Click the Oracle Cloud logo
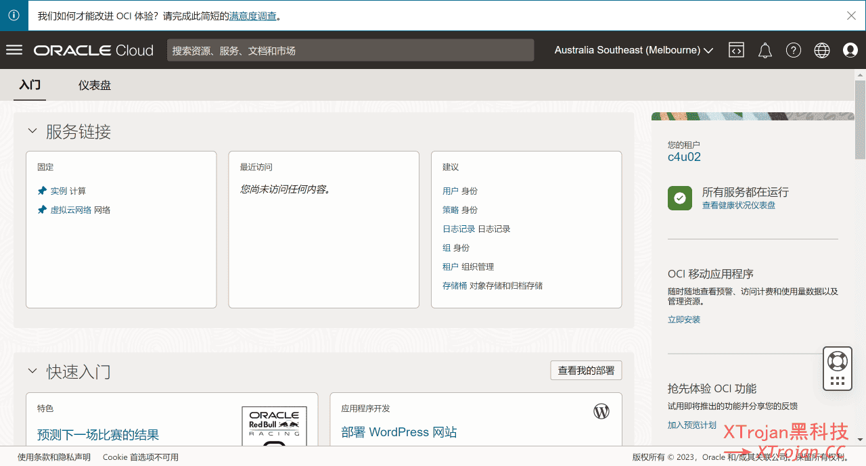The height and width of the screenshot is (466, 866). coord(94,50)
